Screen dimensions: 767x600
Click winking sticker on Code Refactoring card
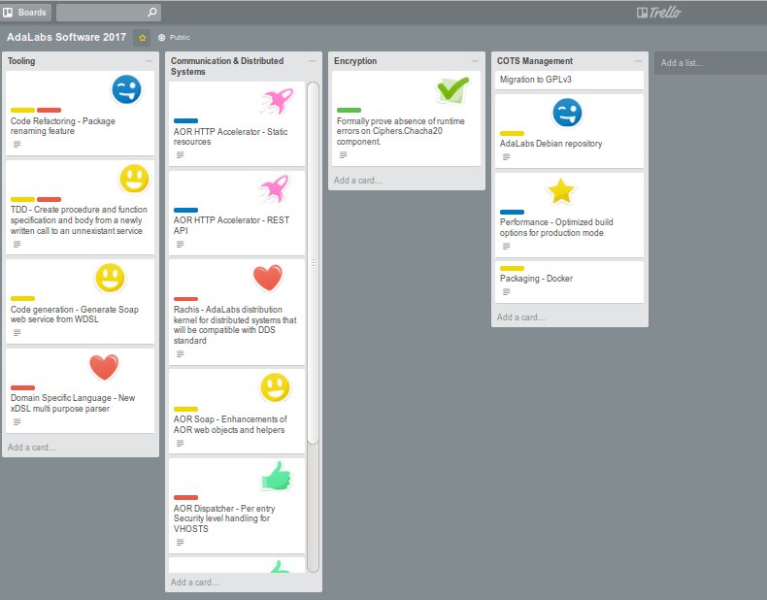[x=126, y=89]
